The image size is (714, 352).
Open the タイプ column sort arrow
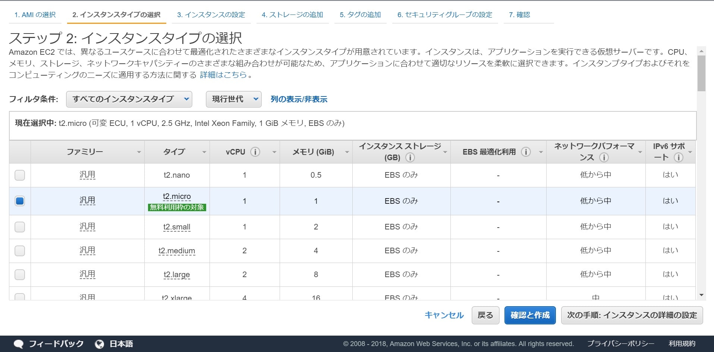[x=204, y=152]
